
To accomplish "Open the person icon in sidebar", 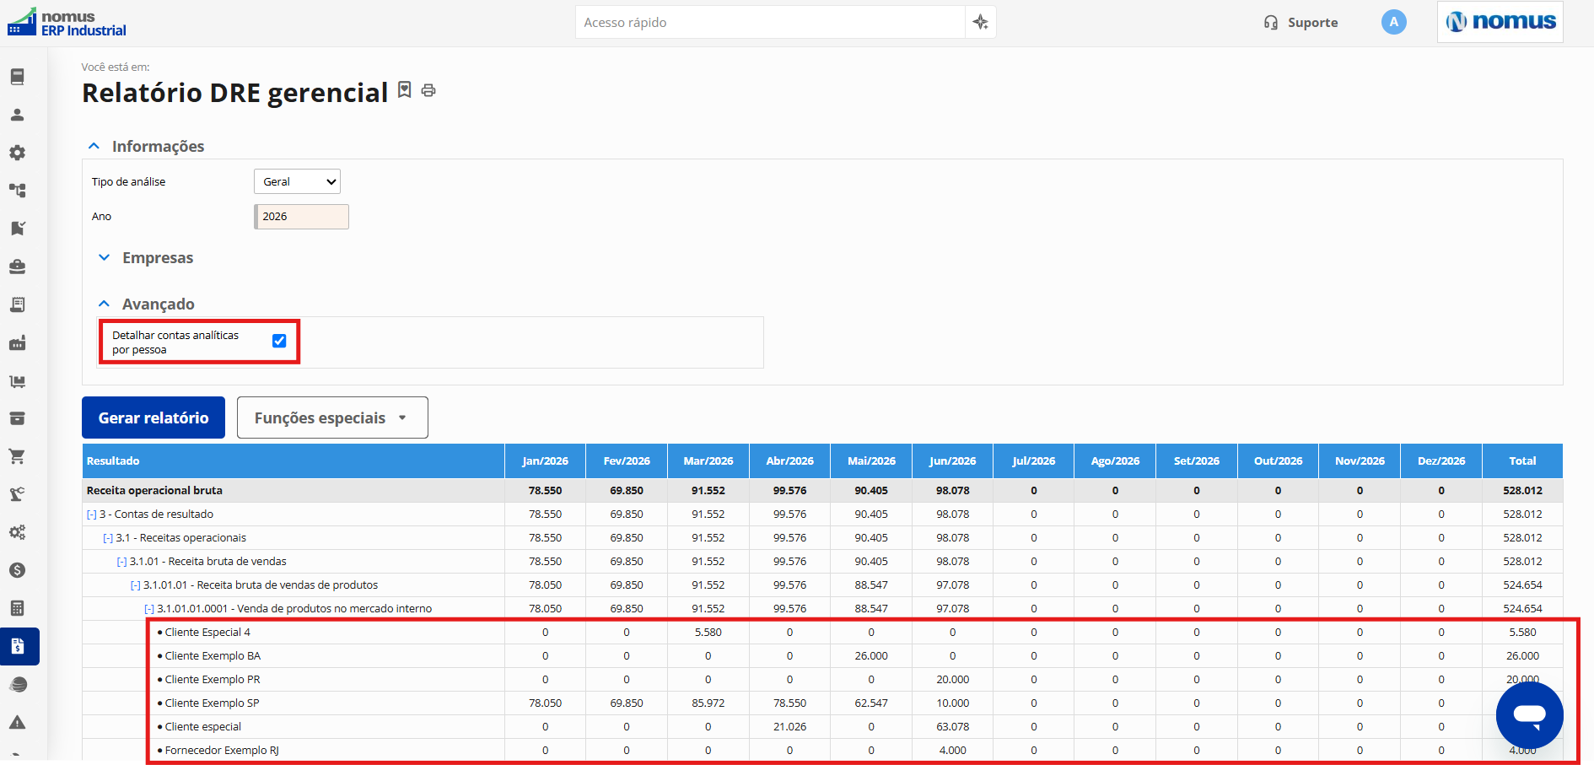I will [x=17, y=115].
